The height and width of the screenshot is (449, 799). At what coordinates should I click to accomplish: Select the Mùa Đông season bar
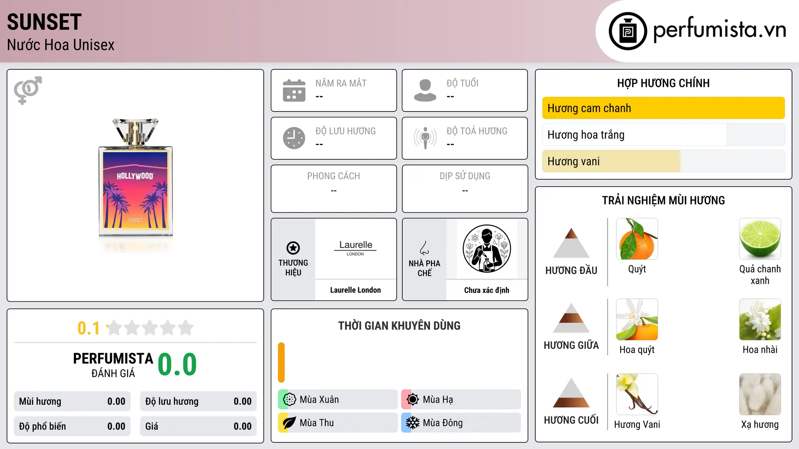tap(461, 423)
